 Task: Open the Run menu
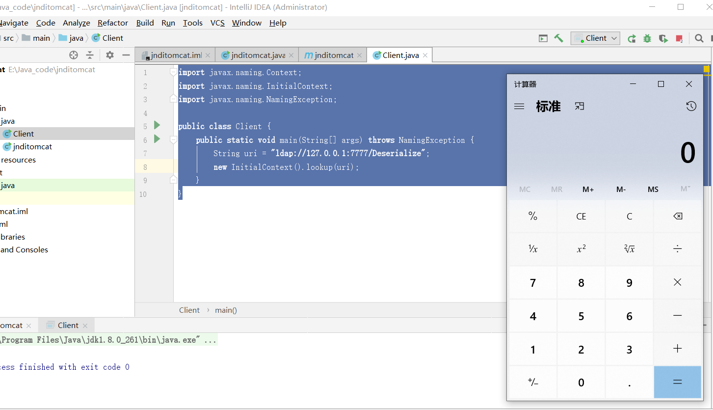click(168, 23)
